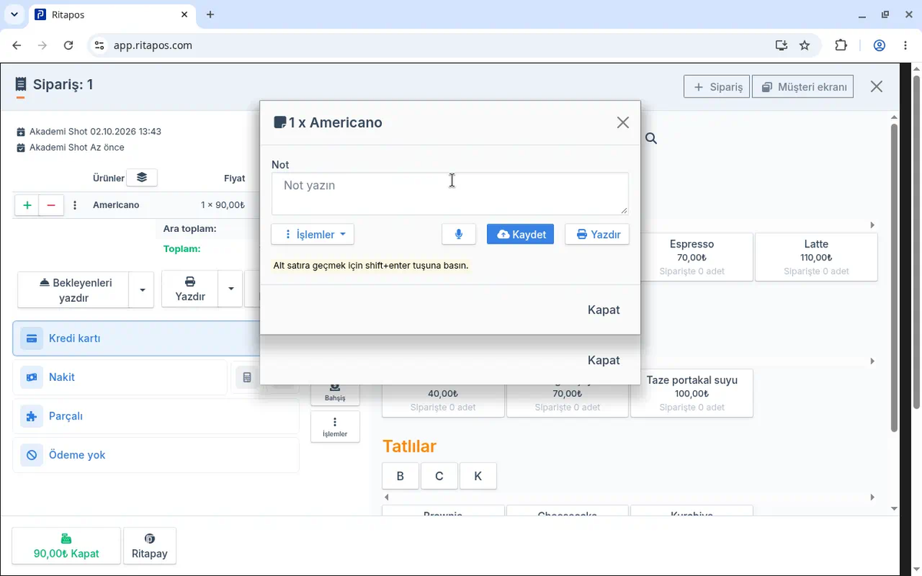Image resolution: width=922 pixels, height=576 pixels.
Task: Click the Müşteri ekranı button
Action: coord(803,87)
